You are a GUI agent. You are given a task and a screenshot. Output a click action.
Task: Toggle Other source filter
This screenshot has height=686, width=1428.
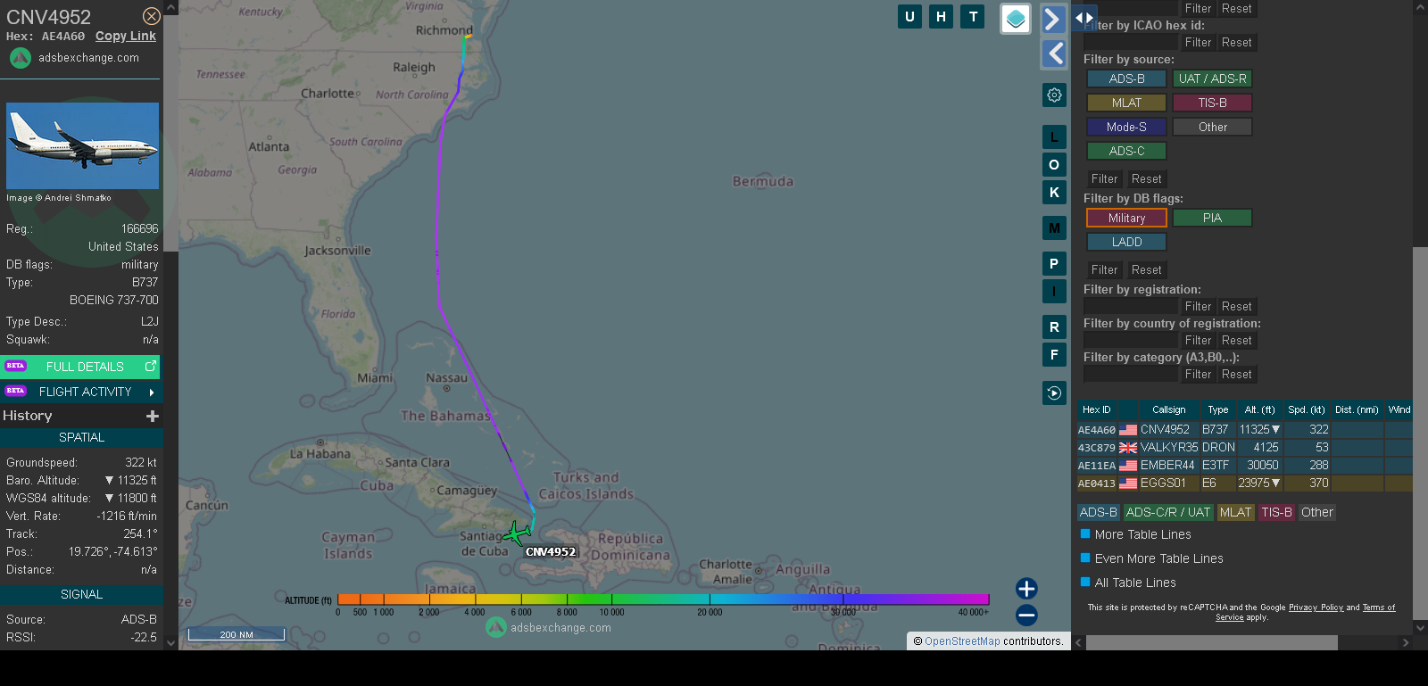tap(1212, 127)
